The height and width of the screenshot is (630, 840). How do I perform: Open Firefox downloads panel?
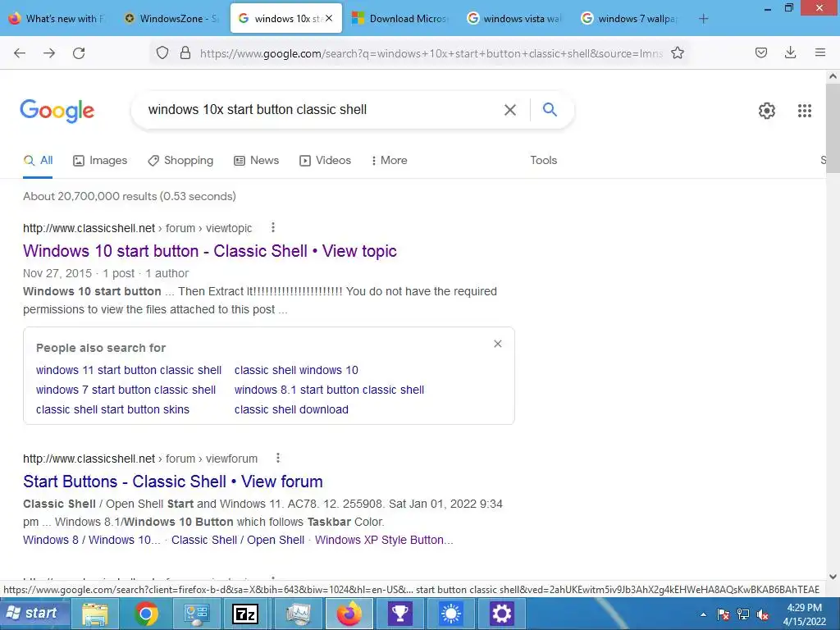(x=790, y=52)
